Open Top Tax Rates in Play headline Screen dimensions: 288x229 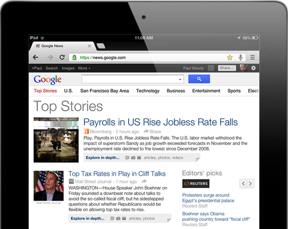[117, 173]
